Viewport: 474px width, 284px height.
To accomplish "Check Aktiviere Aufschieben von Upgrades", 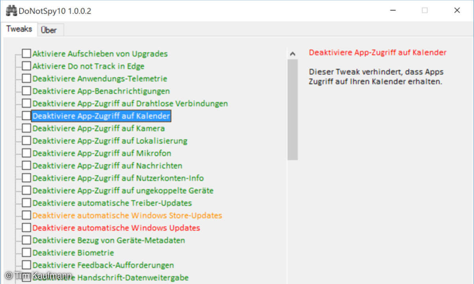I will tap(26, 54).
